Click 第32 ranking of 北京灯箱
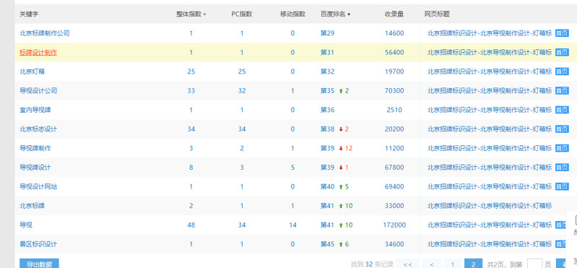577x268 pixels. [328, 72]
